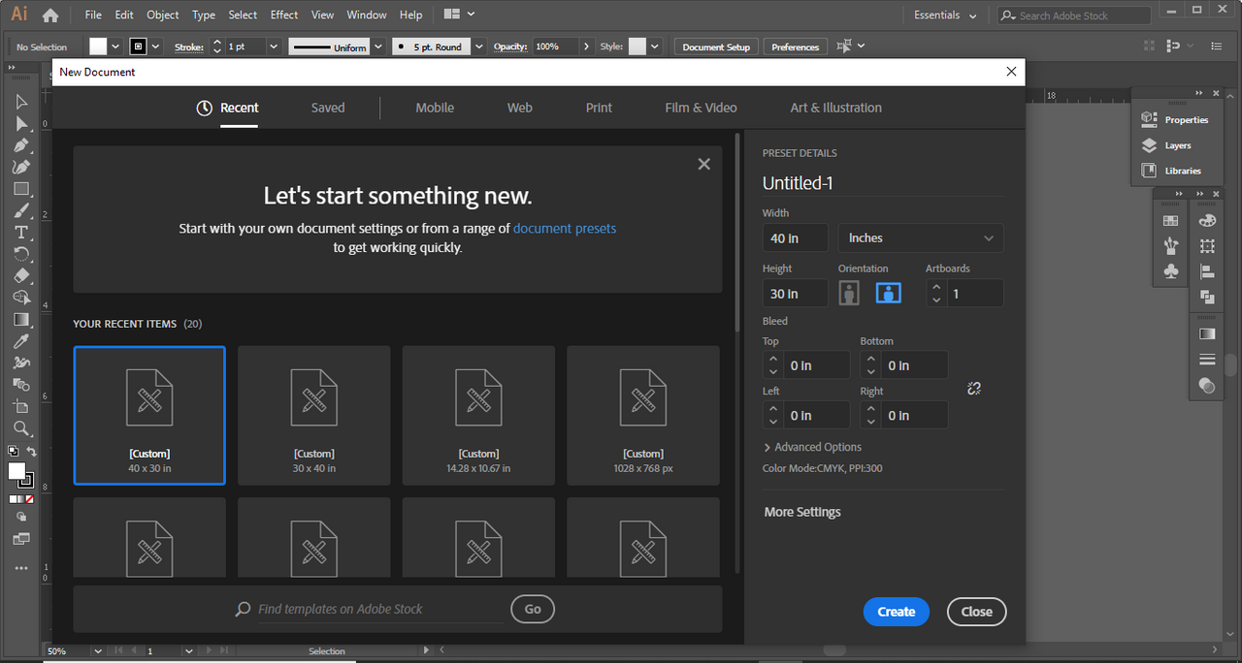Pick the Eyedropper tool
This screenshot has height=663, width=1242.
click(x=21, y=341)
